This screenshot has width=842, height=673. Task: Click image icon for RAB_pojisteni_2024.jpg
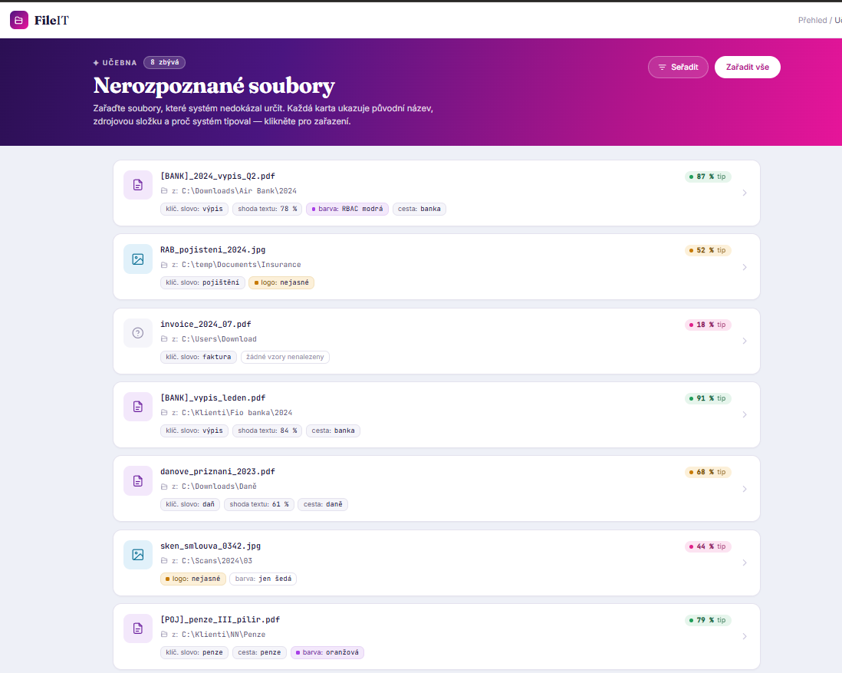tap(138, 259)
